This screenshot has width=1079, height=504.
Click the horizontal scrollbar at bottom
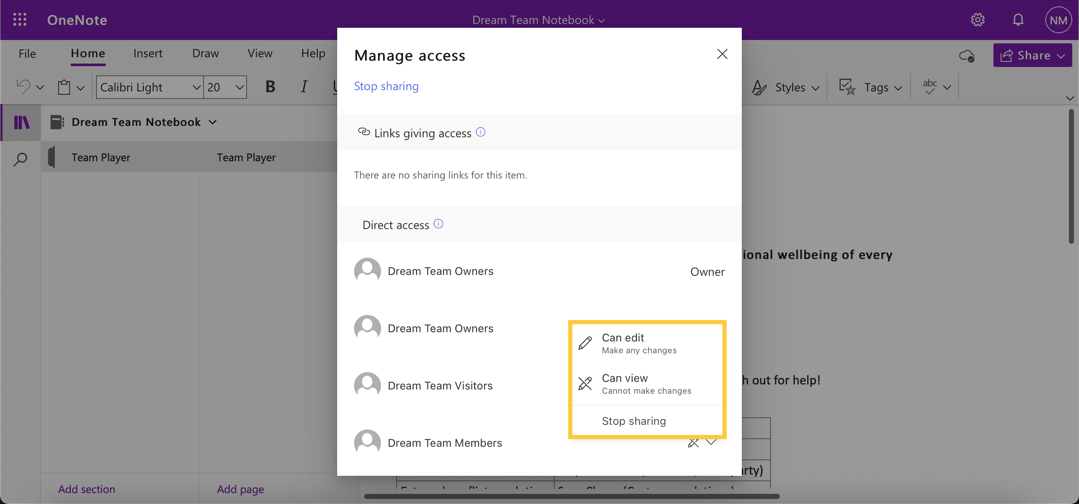pos(572,496)
